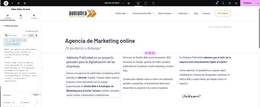Click the Publicar button
Screen dimensions: 260x107
tap(248, 3)
